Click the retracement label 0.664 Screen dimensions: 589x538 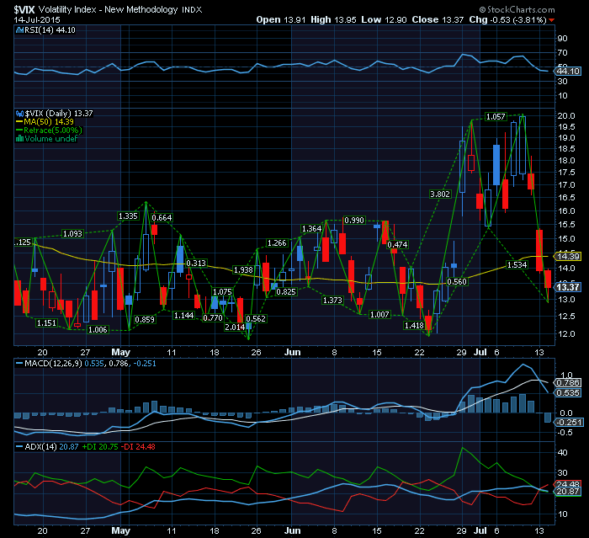point(162,217)
